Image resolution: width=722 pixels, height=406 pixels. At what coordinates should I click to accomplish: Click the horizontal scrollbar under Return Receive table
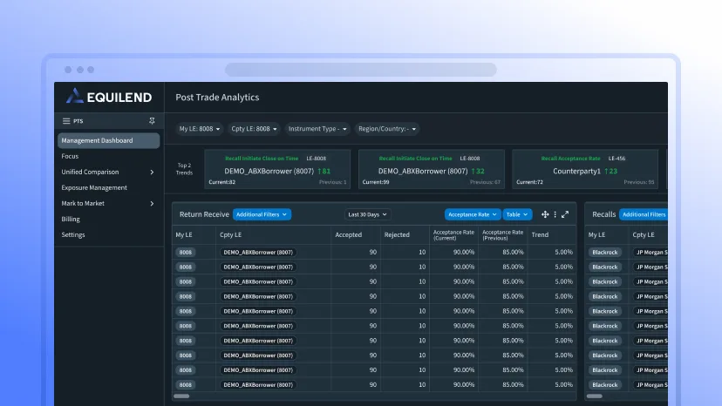181,396
